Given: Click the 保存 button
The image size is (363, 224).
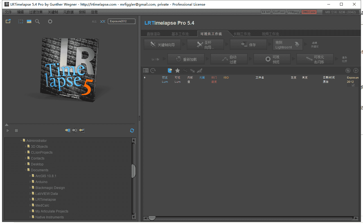Looking at the screenshot, I should pyautogui.click(x=248, y=45).
